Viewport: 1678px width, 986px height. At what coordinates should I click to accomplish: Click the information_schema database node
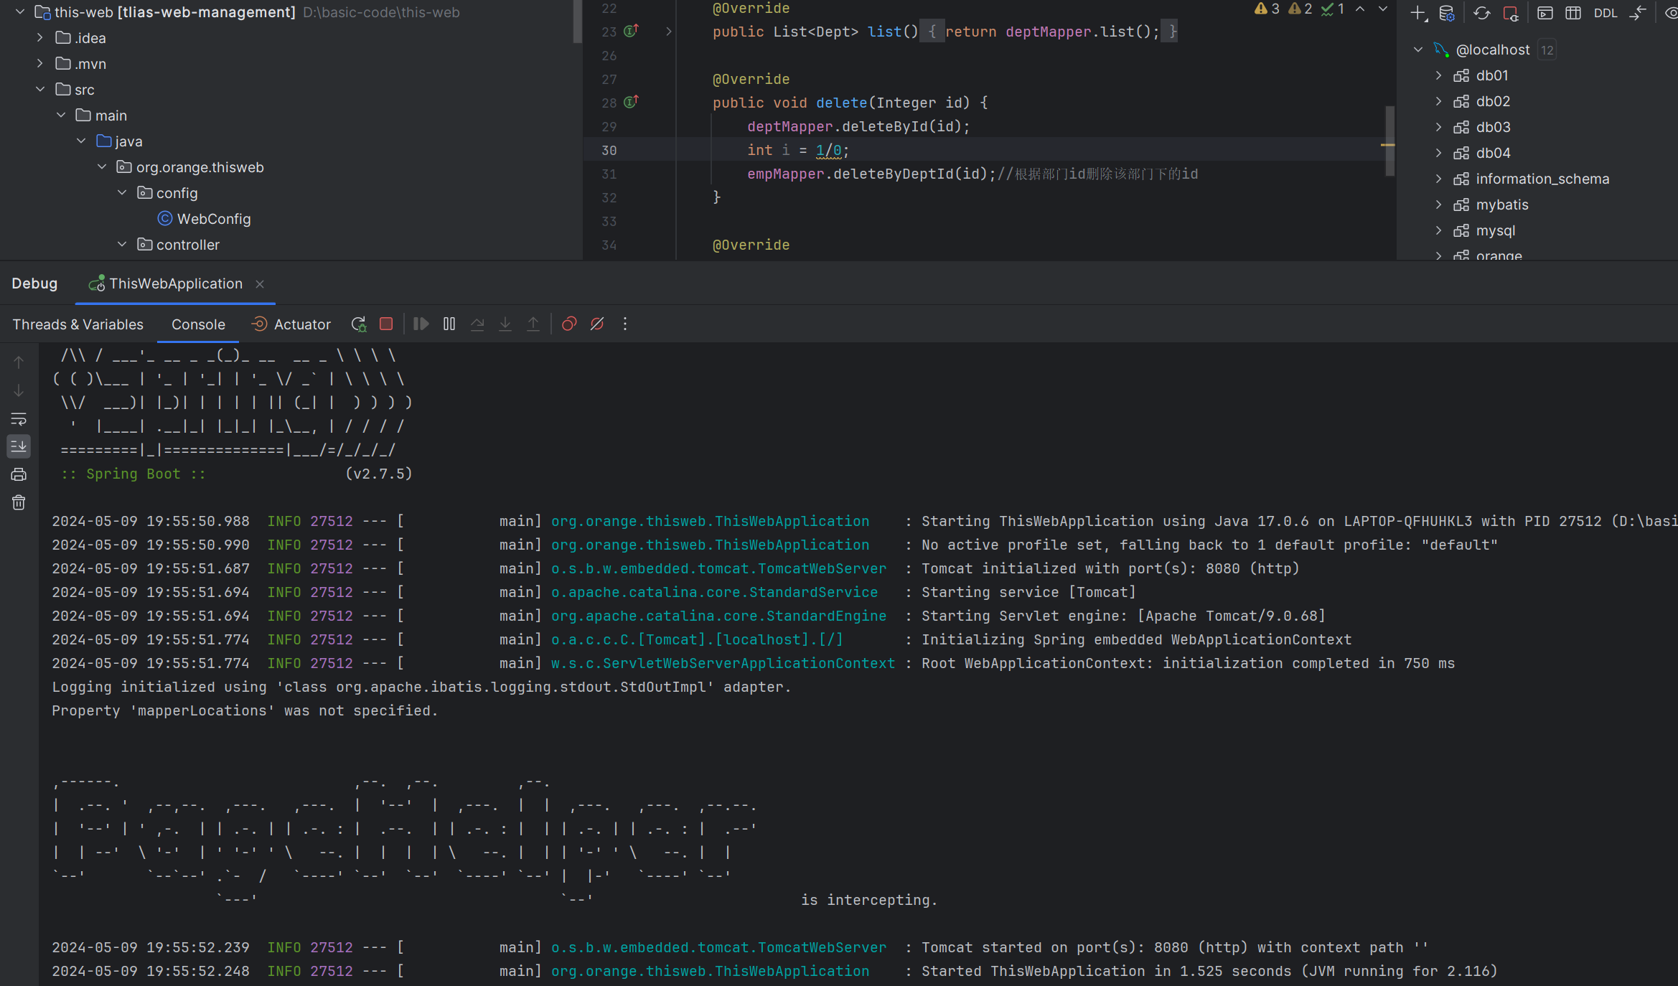(x=1543, y=179)
